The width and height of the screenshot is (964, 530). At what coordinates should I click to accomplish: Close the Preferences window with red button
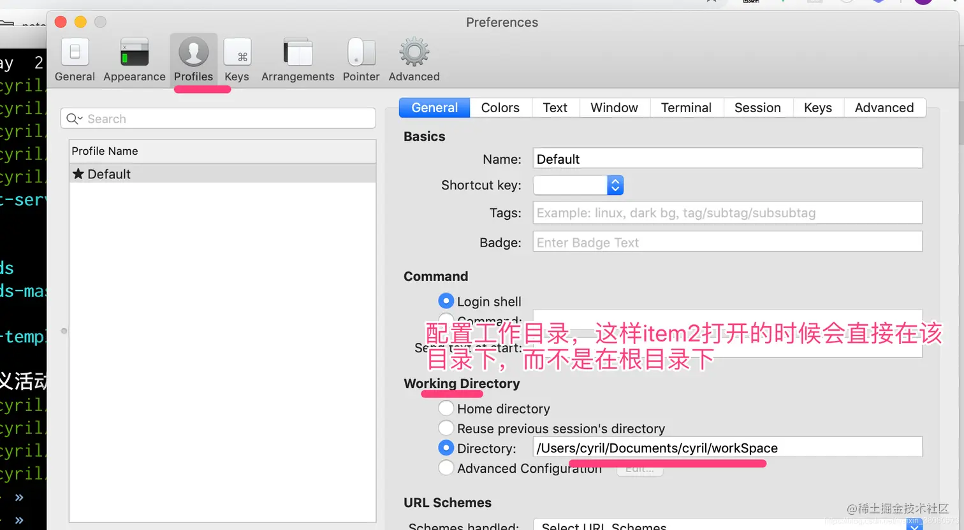click(61, 22)
